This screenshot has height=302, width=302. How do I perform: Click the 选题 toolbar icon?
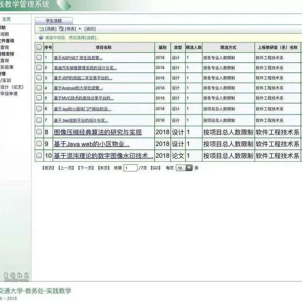point(41,29)
